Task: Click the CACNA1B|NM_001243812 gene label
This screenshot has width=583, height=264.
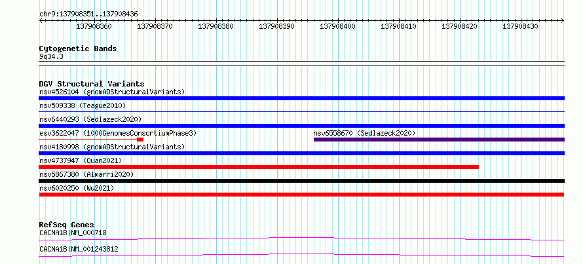Action: coord(79,249)
